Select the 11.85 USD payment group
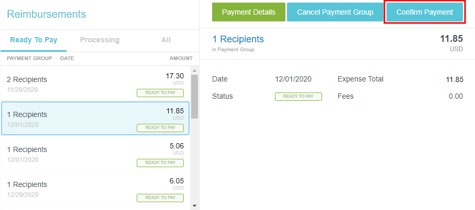The width and height of the screenshot is (475, 210). click(x=95, y=119)
